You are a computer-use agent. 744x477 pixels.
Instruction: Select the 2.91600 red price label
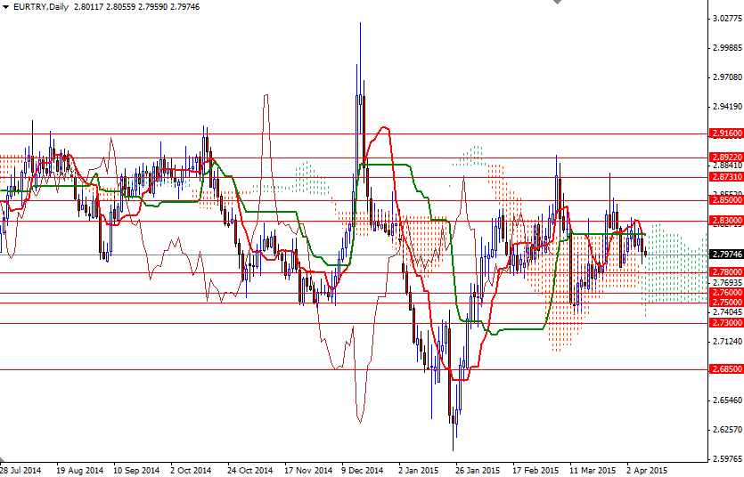click(x=726, y=133)
